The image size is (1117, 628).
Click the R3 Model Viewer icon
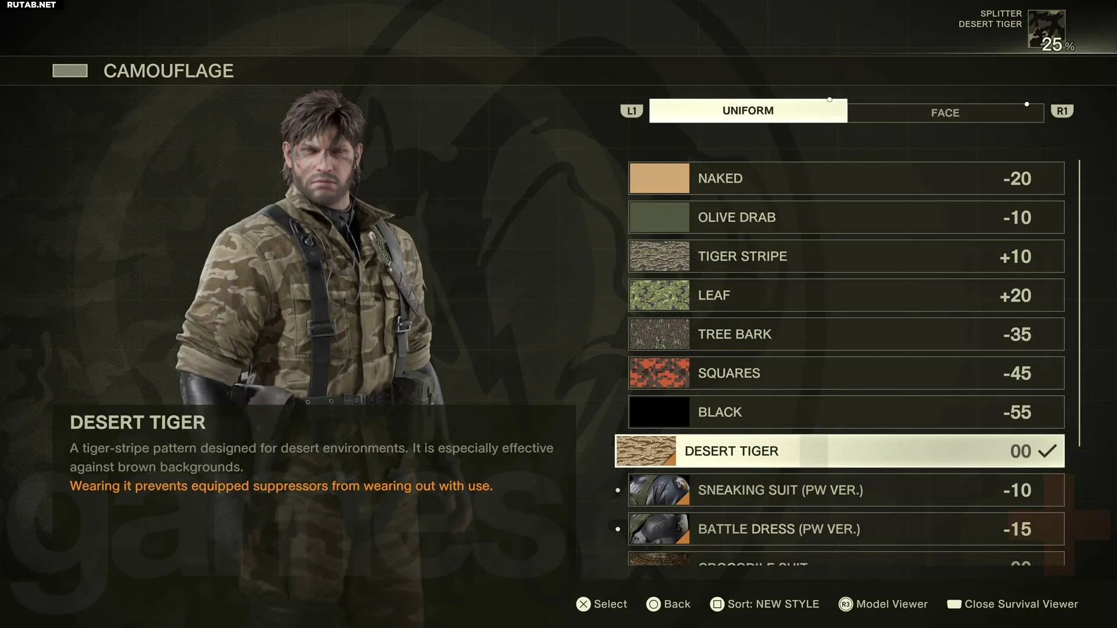click(845, 604)
